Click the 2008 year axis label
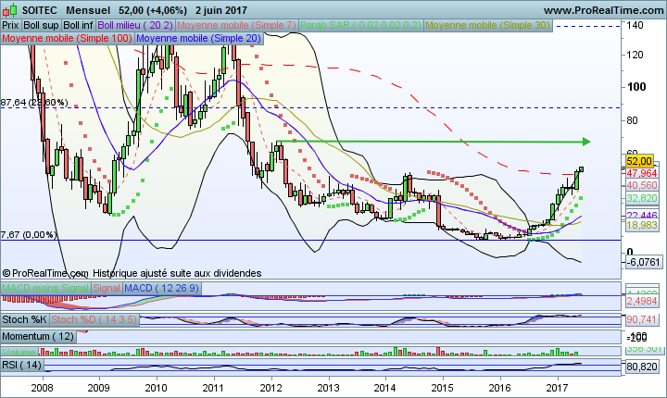Screen dimensions: 667x398 (42, 388)
